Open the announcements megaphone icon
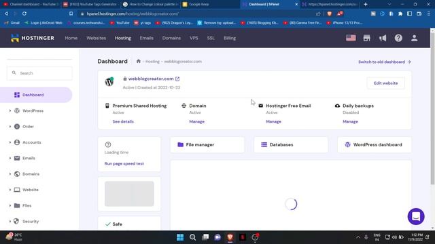Viewport: 435px width, 244px height. point(383,38)
